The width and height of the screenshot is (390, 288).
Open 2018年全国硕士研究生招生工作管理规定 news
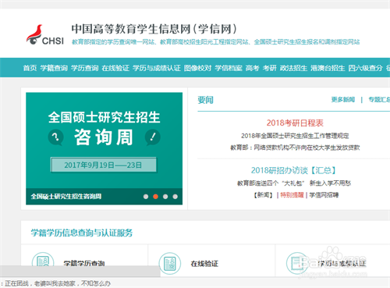(295, 136)
